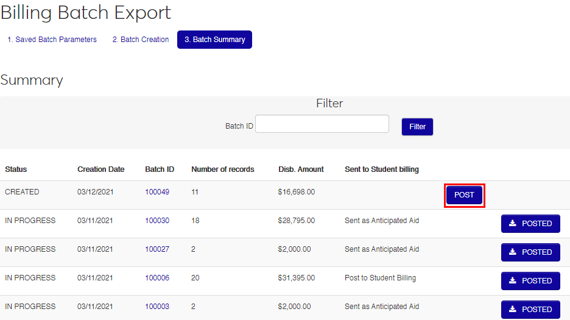Click the 18 records count link

pyautogui.click(x=195, y=221)
